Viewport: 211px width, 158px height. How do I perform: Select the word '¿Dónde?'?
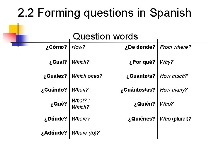(55, 119)
